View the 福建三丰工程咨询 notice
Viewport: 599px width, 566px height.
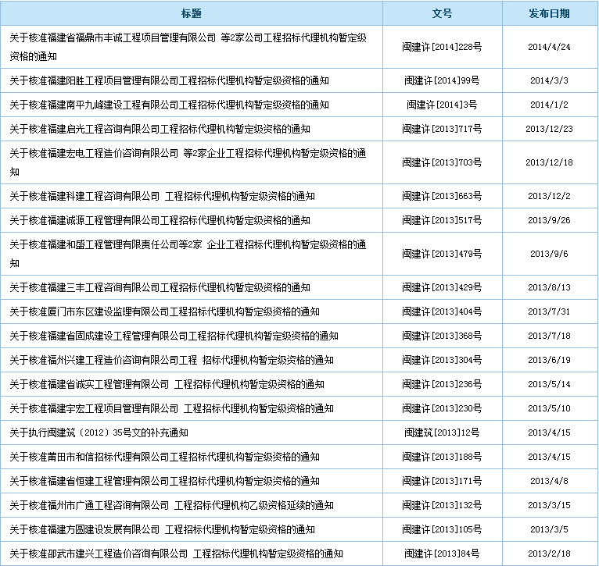click(x=160, y=287)
